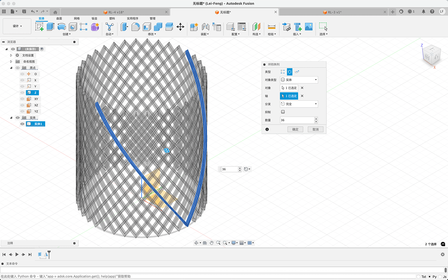Click the timeline play button
The image size is (448, 280).
[x=17, y=255]
